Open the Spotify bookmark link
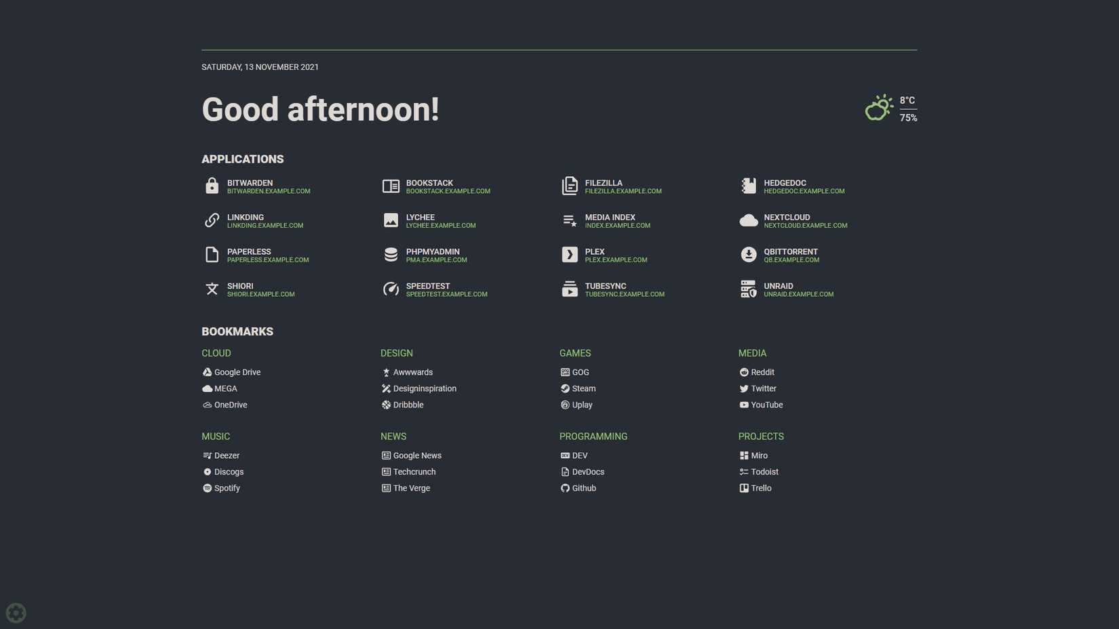Viewport: 1119px width, 629px height. (227, 488)
